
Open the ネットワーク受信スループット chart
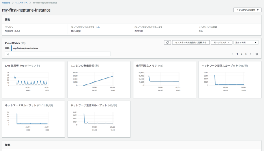230,80
